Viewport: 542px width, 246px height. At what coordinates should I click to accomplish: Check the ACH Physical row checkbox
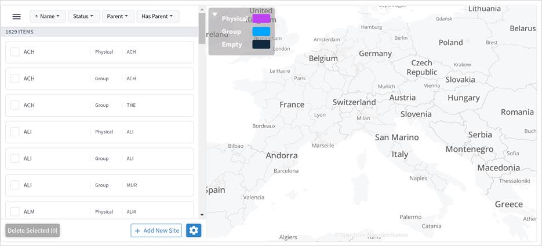click(15, 52)
